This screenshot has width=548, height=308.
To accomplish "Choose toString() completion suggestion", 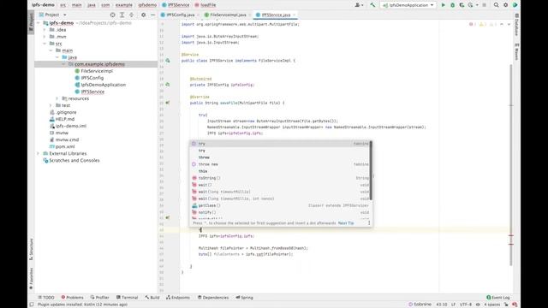I will coord(280,178).
